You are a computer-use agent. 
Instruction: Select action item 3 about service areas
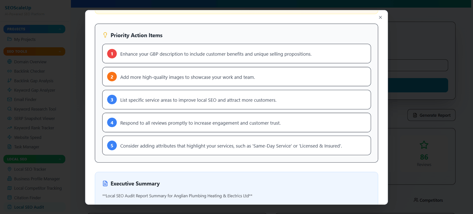pos(237,100)
